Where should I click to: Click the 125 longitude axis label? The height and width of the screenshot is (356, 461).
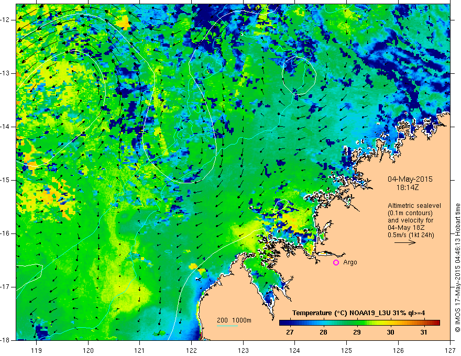coord(347,350)
